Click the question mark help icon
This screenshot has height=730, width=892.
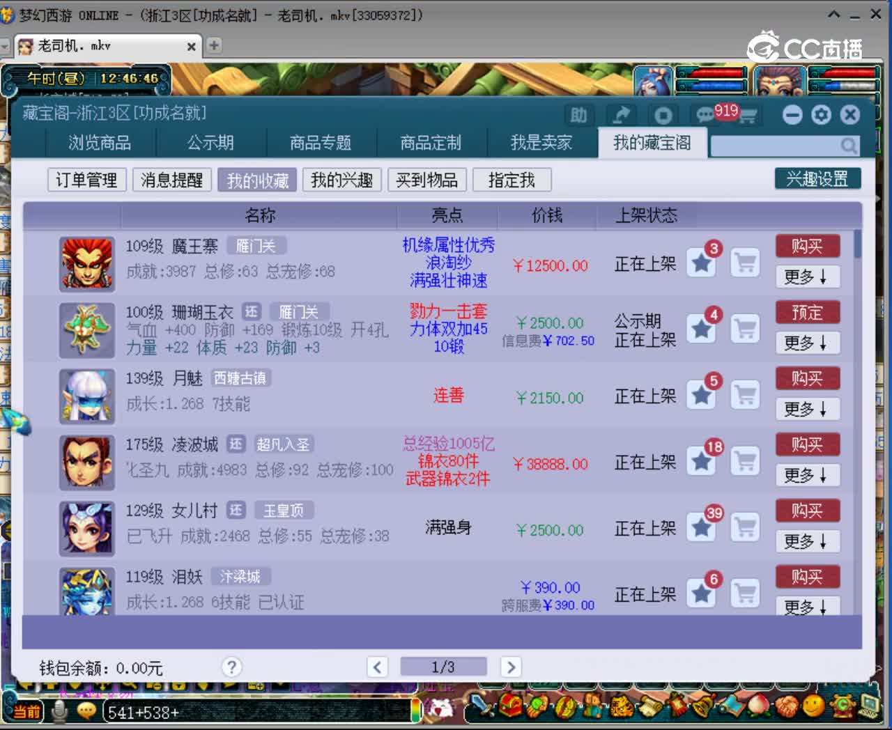click(x=231, y=667)
